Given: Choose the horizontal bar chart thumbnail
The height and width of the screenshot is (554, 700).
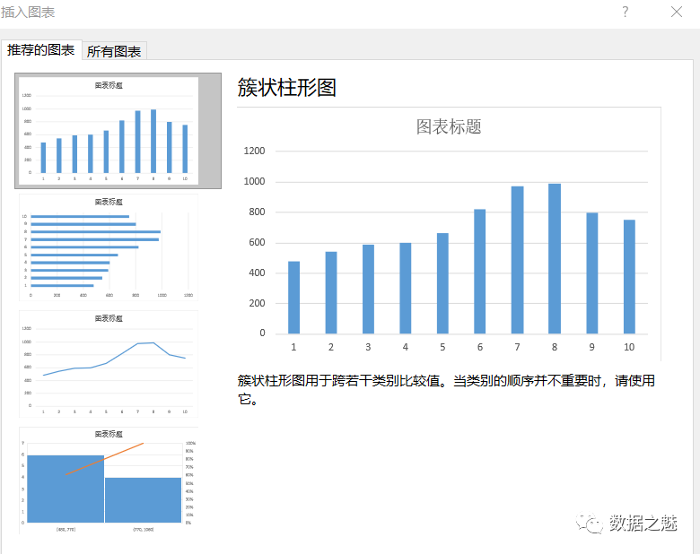Looking at the screenshot, I should [x=109, y=247].
